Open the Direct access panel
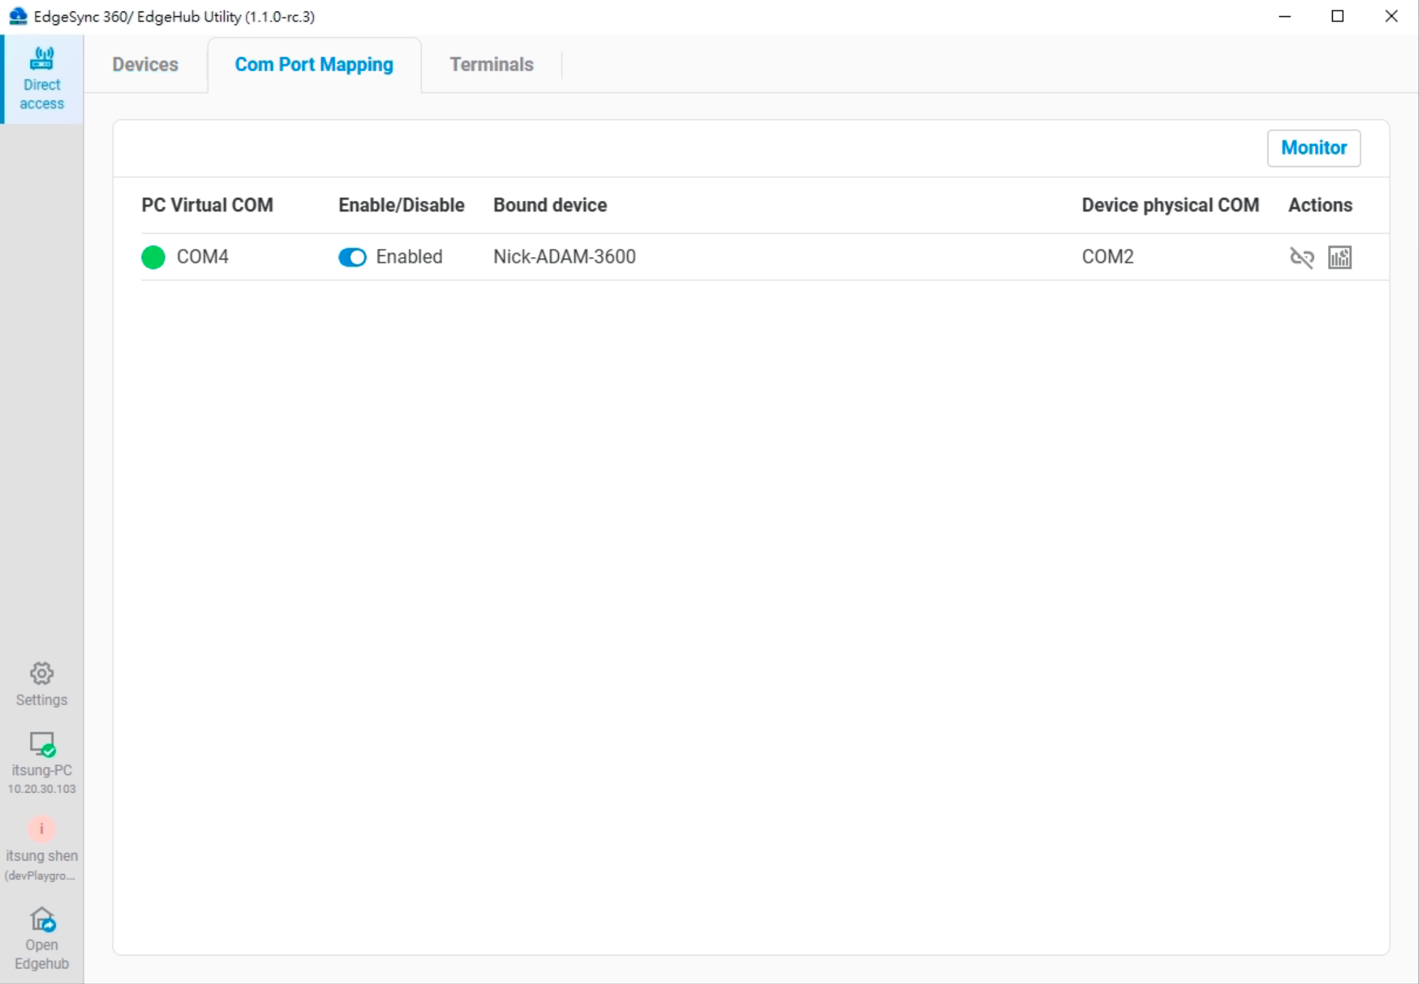1419x984 pixels. (41, 77)
